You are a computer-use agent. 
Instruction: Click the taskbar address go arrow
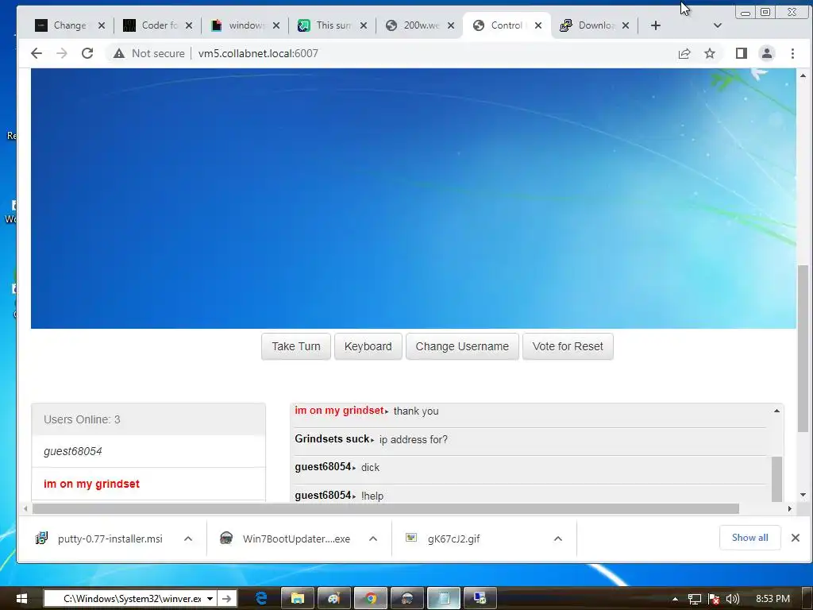[226, 599]
